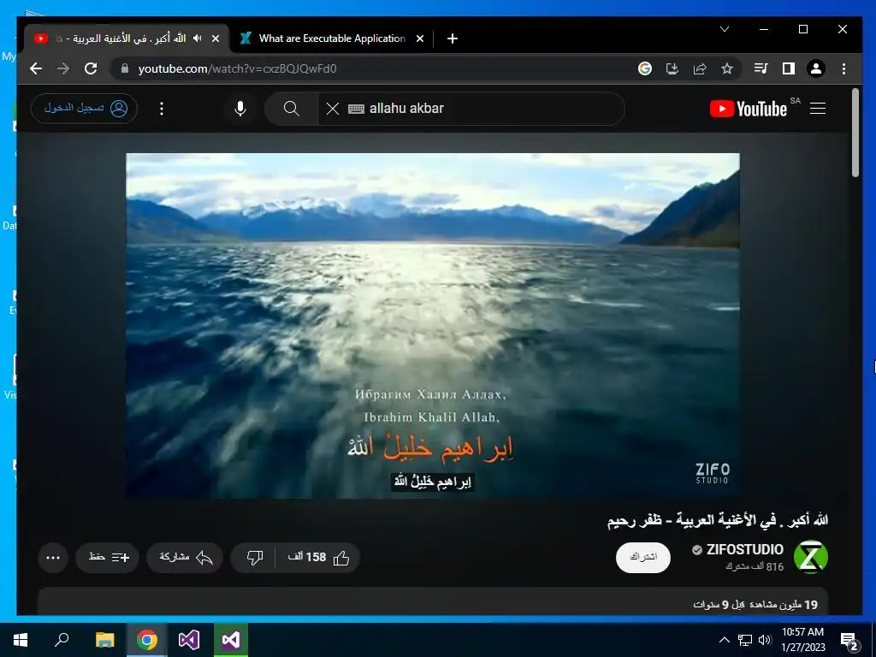Open Windows Start menu
This screenshot has height=657, width=876.
tap(21, 640)
